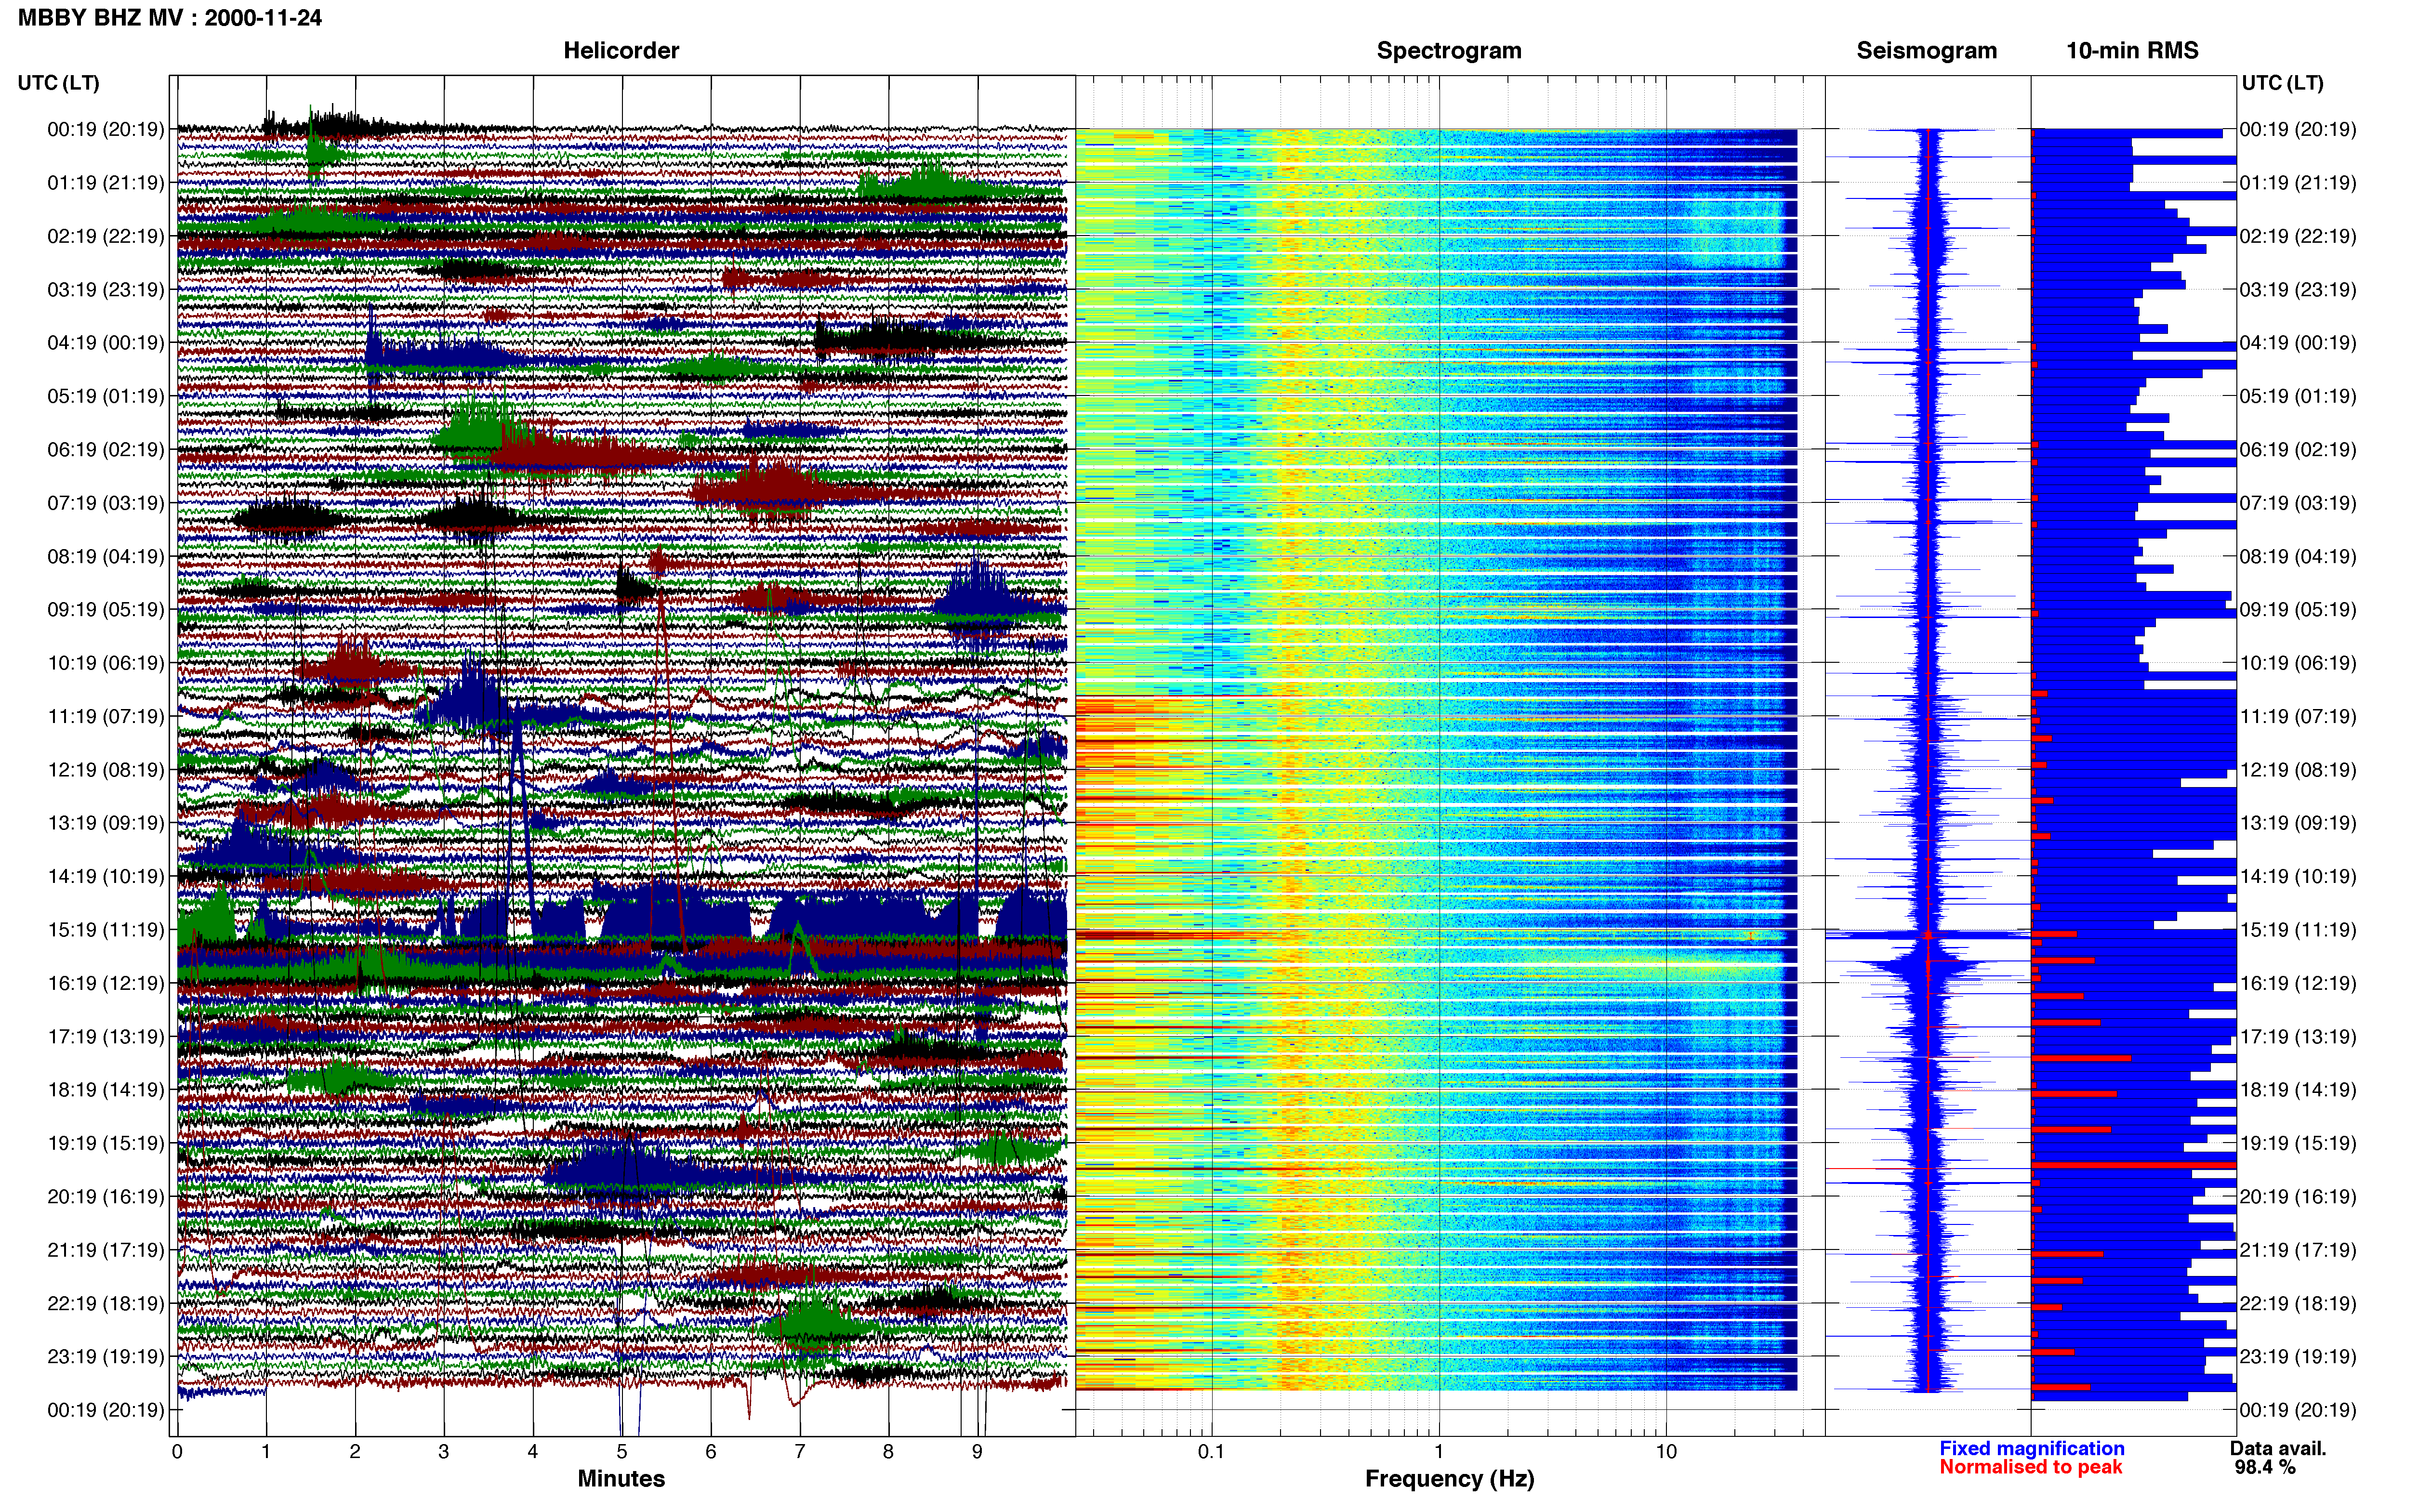Click left time label '21:19 (17:19)'

click(106, 1249)
